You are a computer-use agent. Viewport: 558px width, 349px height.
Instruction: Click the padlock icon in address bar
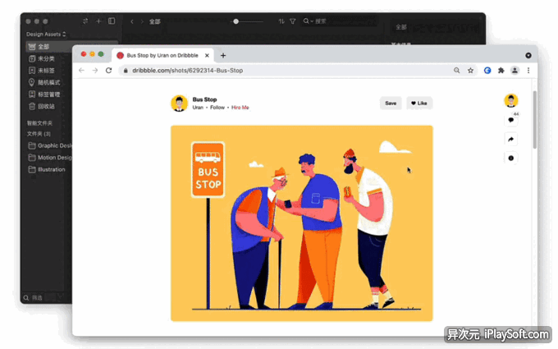126,71
